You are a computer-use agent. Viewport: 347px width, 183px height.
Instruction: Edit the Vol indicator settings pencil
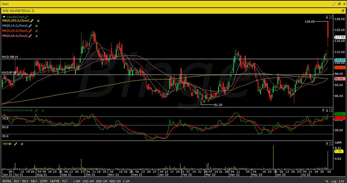(x=15, y=144)
